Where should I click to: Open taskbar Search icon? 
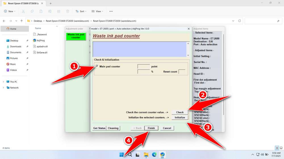(130, 155)
